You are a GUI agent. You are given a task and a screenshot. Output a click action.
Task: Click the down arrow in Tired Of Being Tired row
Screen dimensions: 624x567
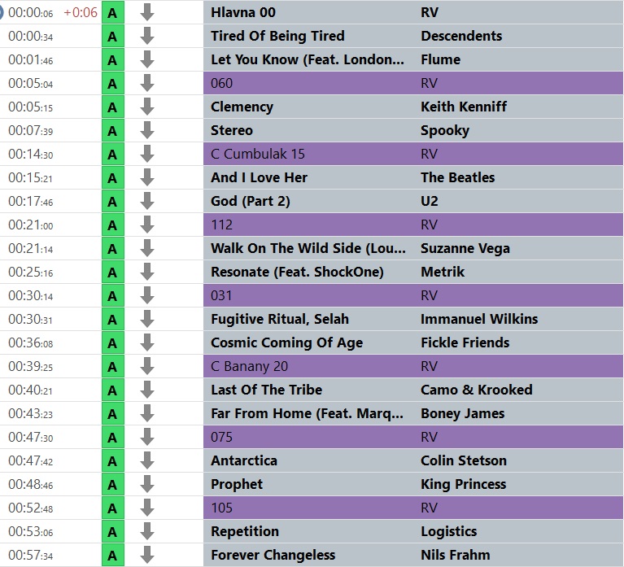146,36
